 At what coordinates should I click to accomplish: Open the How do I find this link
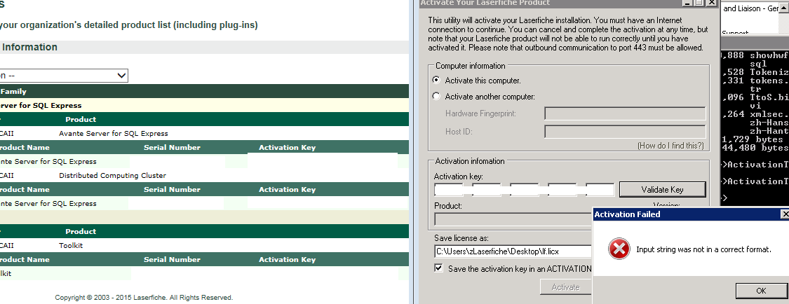[x=670, y=146]
